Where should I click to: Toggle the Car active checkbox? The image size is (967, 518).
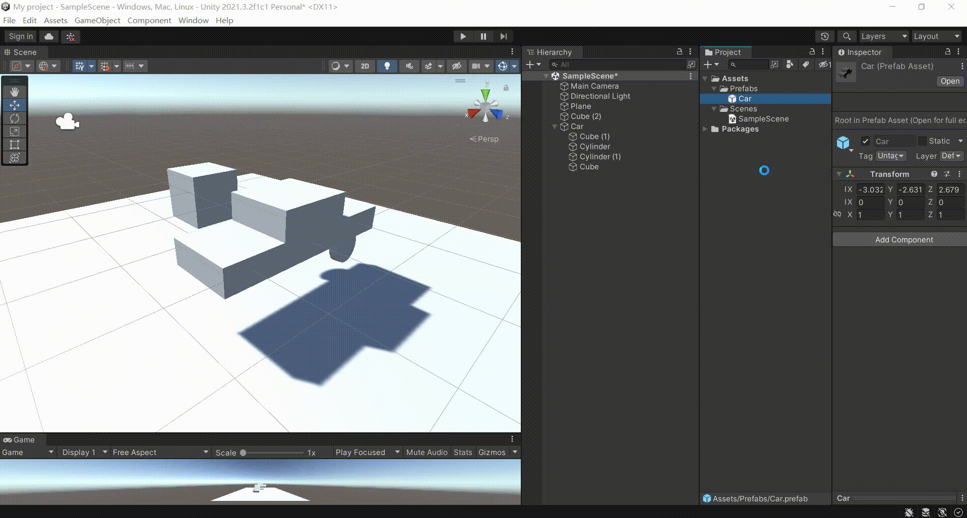click(865, 141)
